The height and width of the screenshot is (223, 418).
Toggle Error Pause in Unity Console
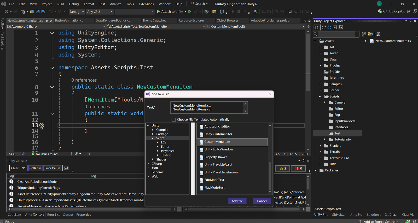52,168
